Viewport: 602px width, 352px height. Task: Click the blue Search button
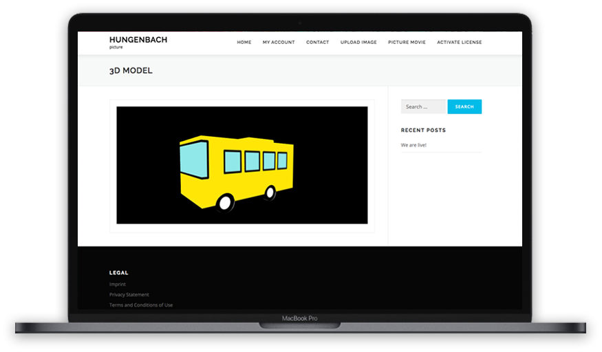point(464,107)
